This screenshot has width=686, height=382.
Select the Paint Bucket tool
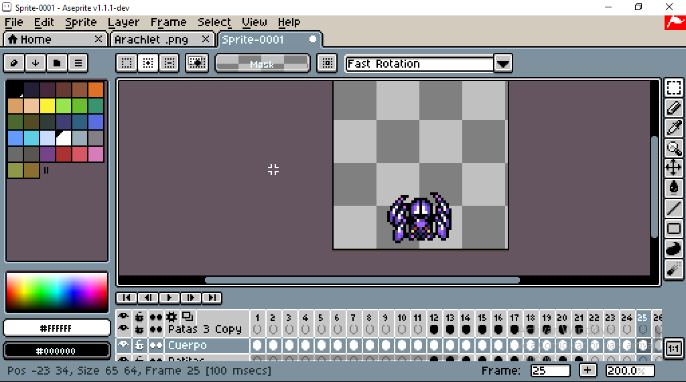click(x=674, y=188)
